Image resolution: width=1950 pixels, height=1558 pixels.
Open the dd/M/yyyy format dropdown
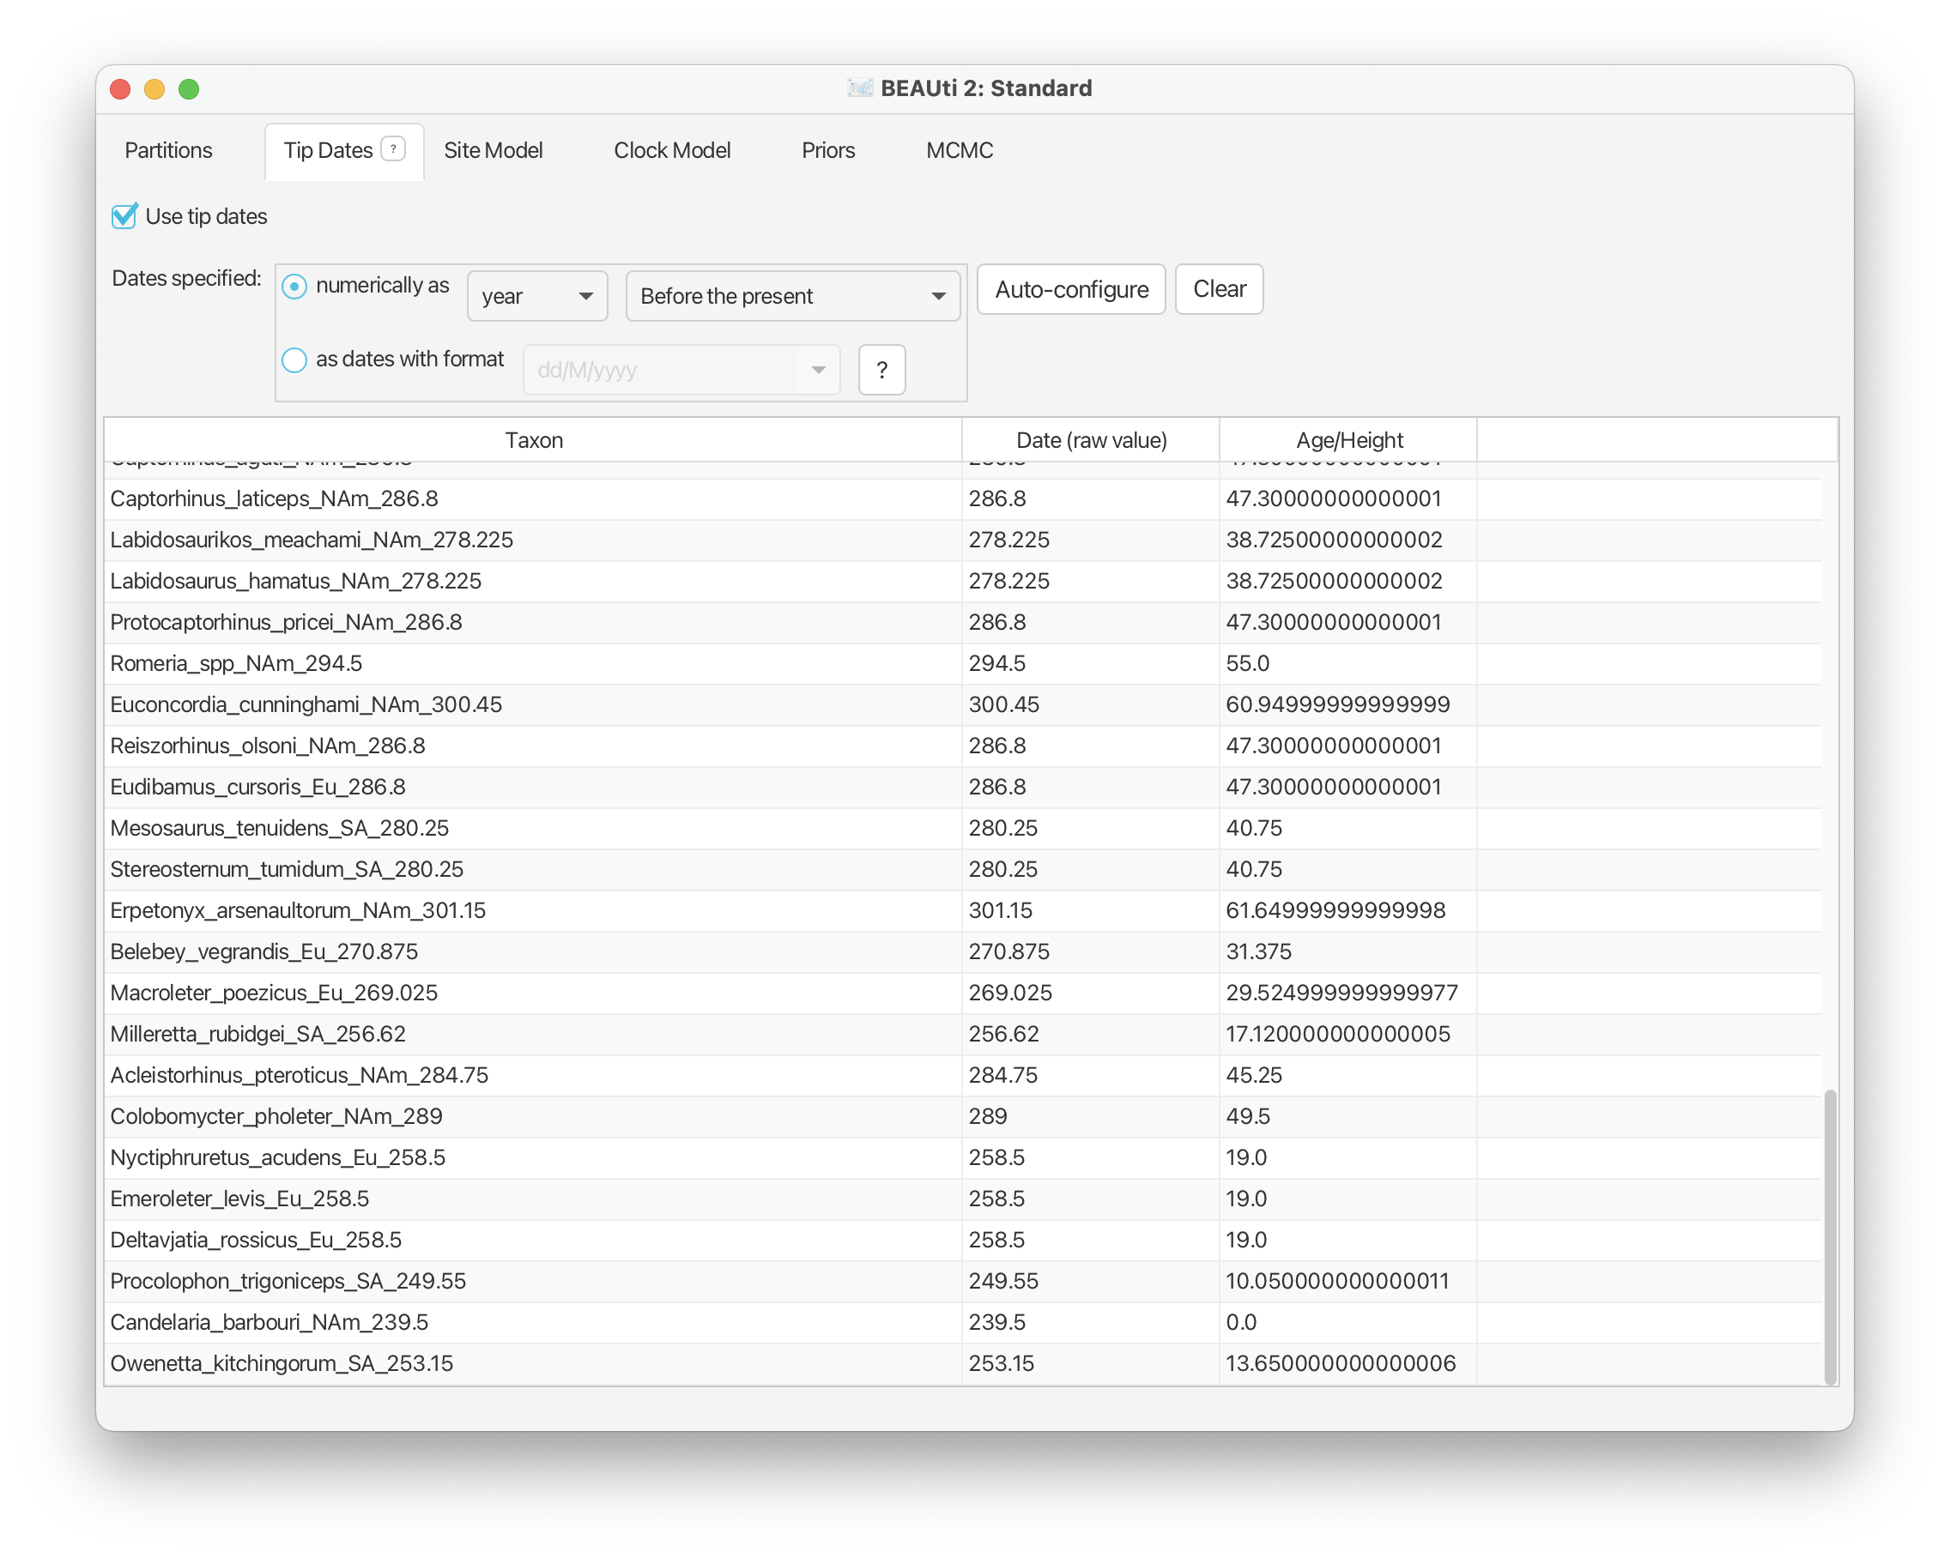coord(681,369)
